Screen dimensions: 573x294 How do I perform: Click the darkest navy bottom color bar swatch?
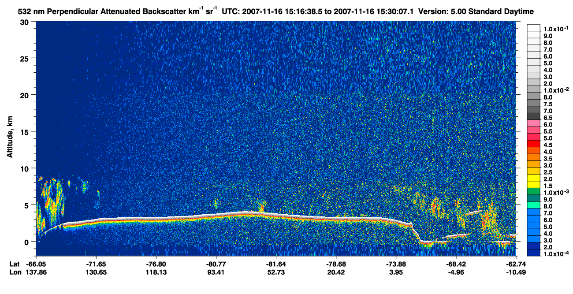533,253
